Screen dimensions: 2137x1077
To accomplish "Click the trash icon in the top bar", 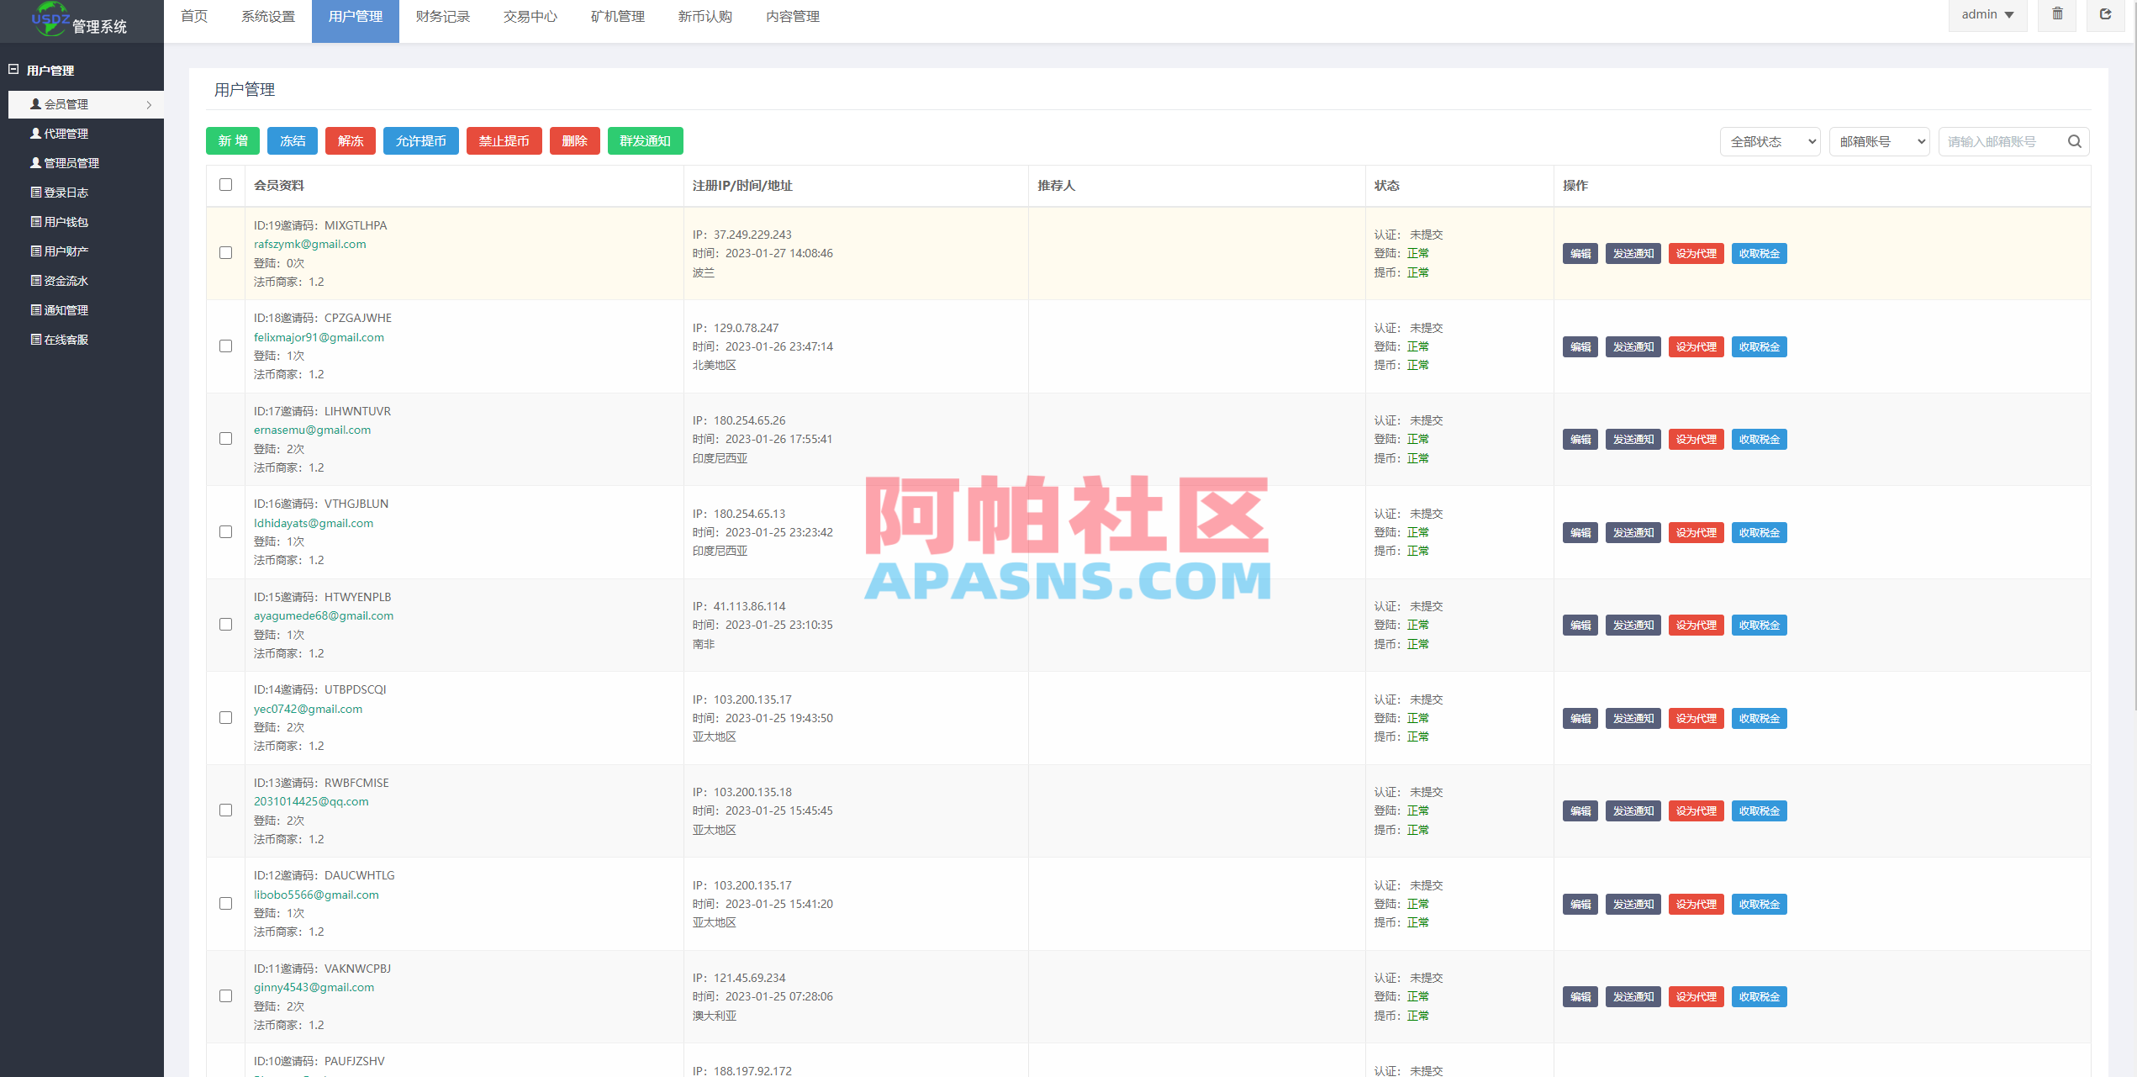I will point(2057,14).
